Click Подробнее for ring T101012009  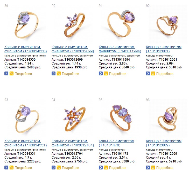click(165, 168)
